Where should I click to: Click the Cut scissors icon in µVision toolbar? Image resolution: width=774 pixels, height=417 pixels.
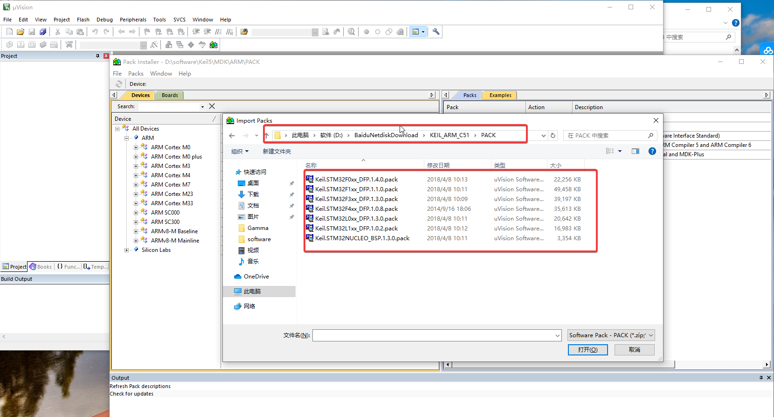click(x=58, y=32)
